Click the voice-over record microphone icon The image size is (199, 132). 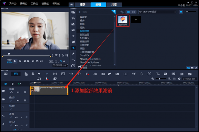47,79
